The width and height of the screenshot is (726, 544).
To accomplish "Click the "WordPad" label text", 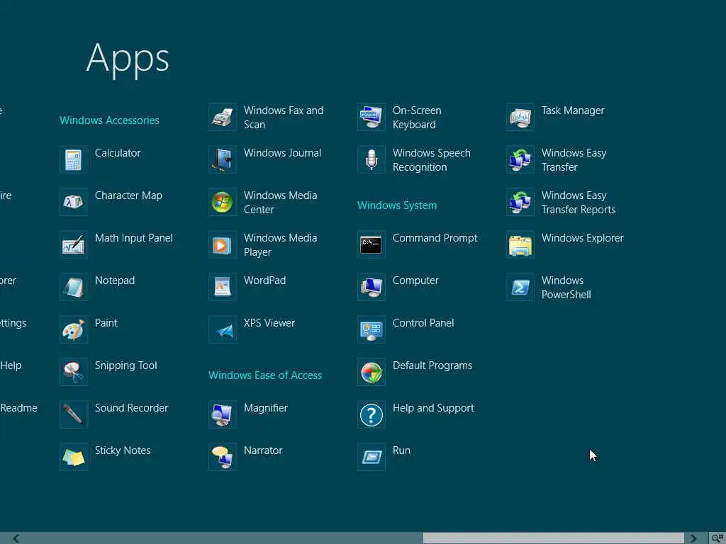I will 265,280.
